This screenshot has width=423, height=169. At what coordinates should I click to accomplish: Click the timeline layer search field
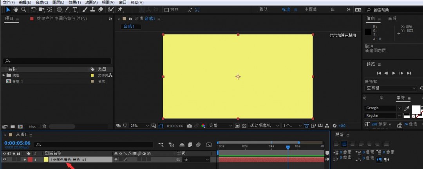94,145
